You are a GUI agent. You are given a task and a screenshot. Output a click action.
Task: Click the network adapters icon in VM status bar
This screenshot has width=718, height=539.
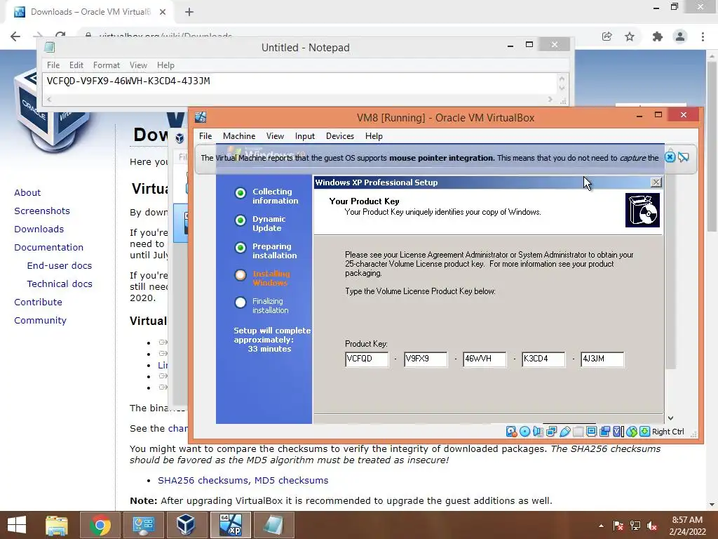(551, 432)
